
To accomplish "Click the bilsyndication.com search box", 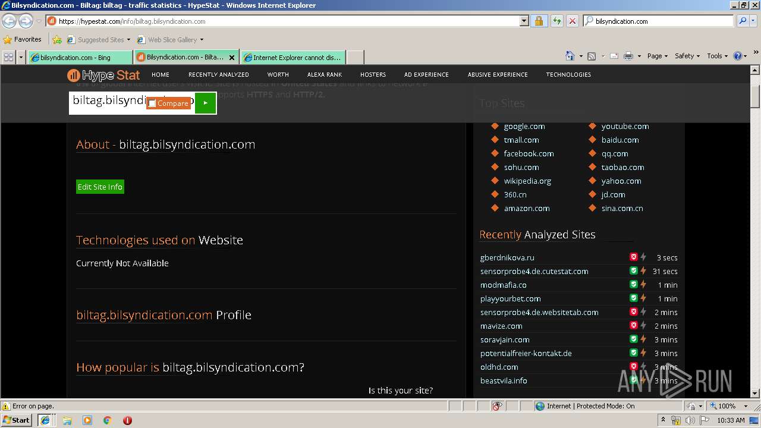I will pos(658,21).
